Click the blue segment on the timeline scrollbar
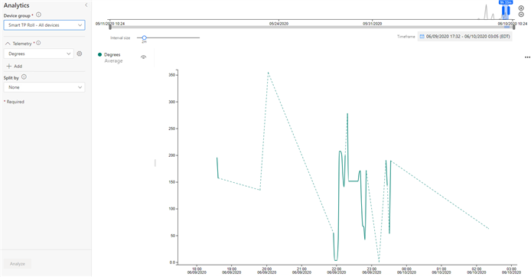Image resolution: width=531 pixels, height=277 pixels. (507, 27)
